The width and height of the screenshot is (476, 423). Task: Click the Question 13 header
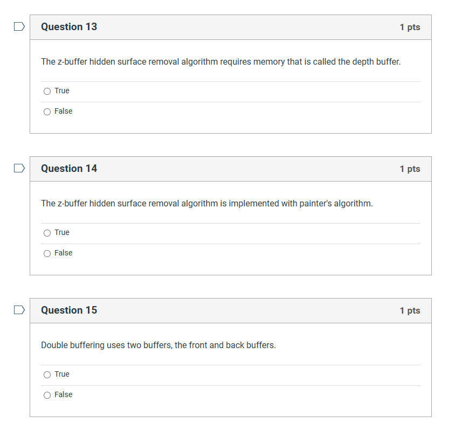[x=69, y=26]
